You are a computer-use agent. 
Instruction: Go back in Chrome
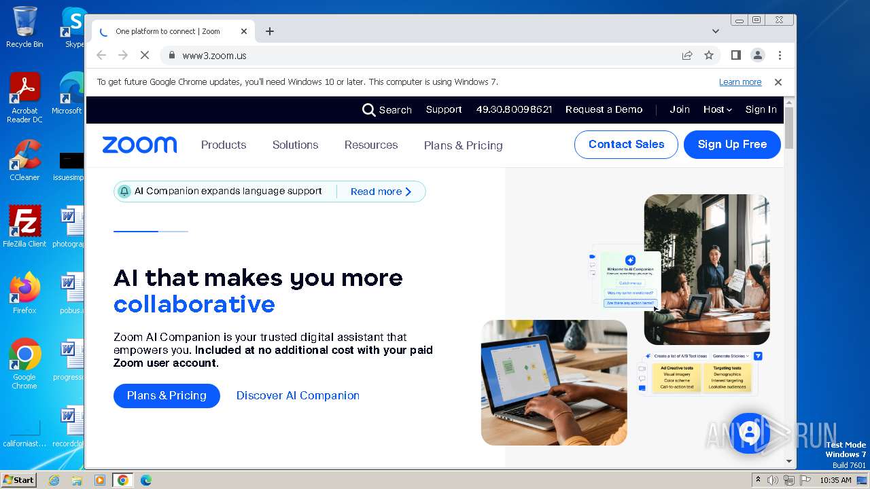click(x=101, y=56)
